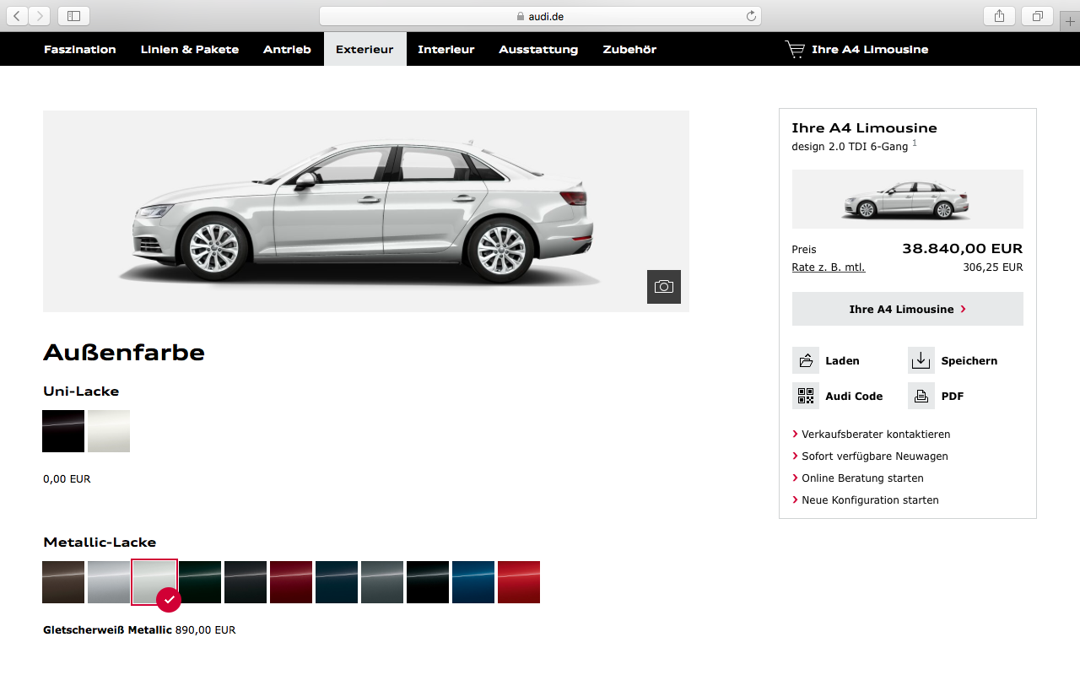Click the 38.840,00 EUR price
This screenshot has height=675, width=1080.
point(962,249)
